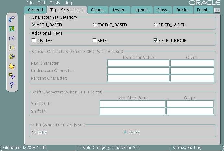
Task: Click the help question mark icon
Action: pos(12,85)
